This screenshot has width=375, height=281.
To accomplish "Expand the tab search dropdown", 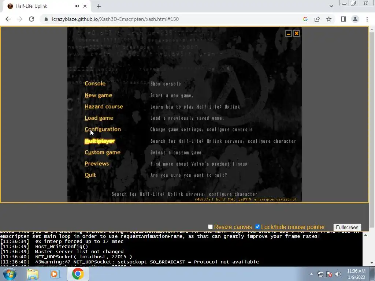I will pyautogui.click(x=331, y=6).
